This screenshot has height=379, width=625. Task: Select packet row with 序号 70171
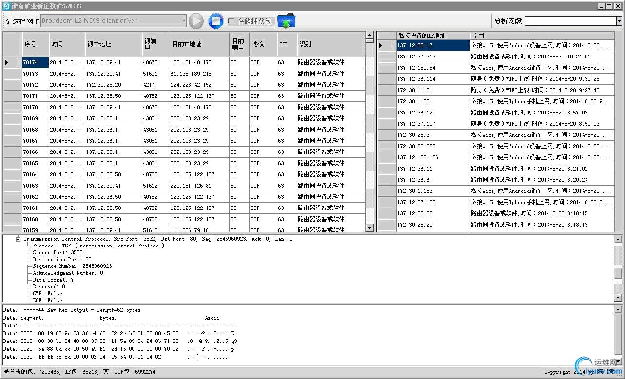click(184, 96)
